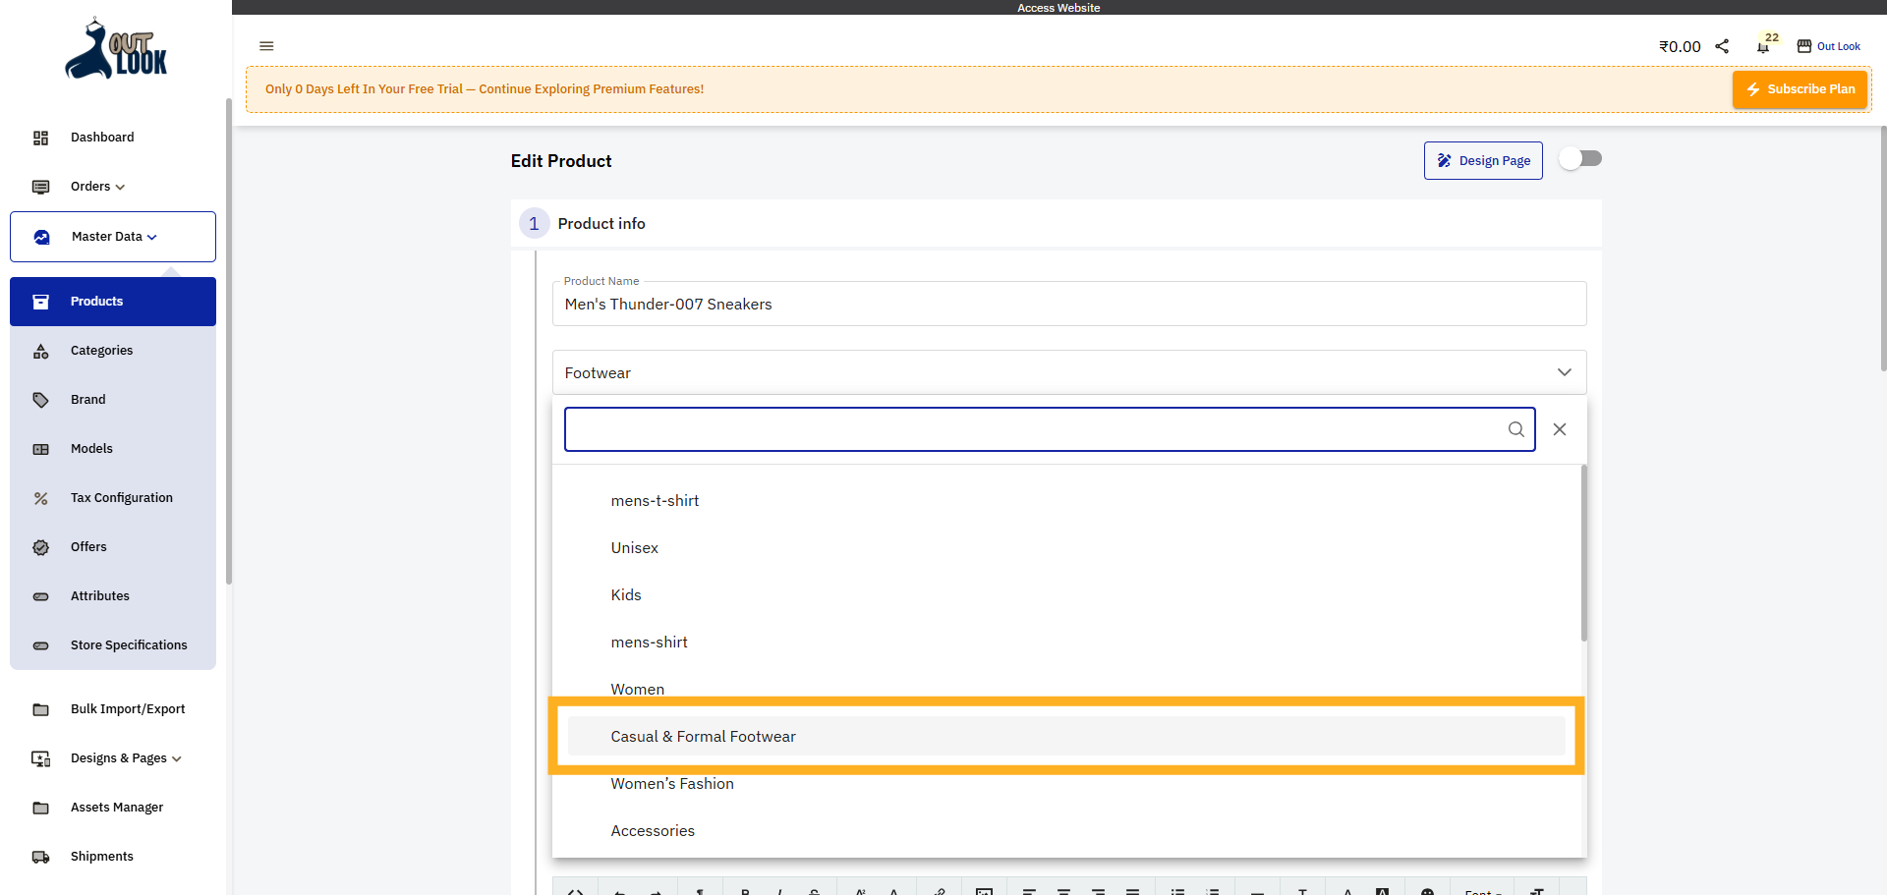The width and height of the screenshot is (1887, 895).
Task: Close the category search with X
Action: click(x=1560, y=429)
